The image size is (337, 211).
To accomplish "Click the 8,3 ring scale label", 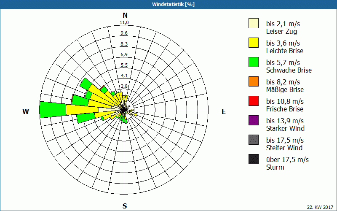I will click(x=124, y=44).
